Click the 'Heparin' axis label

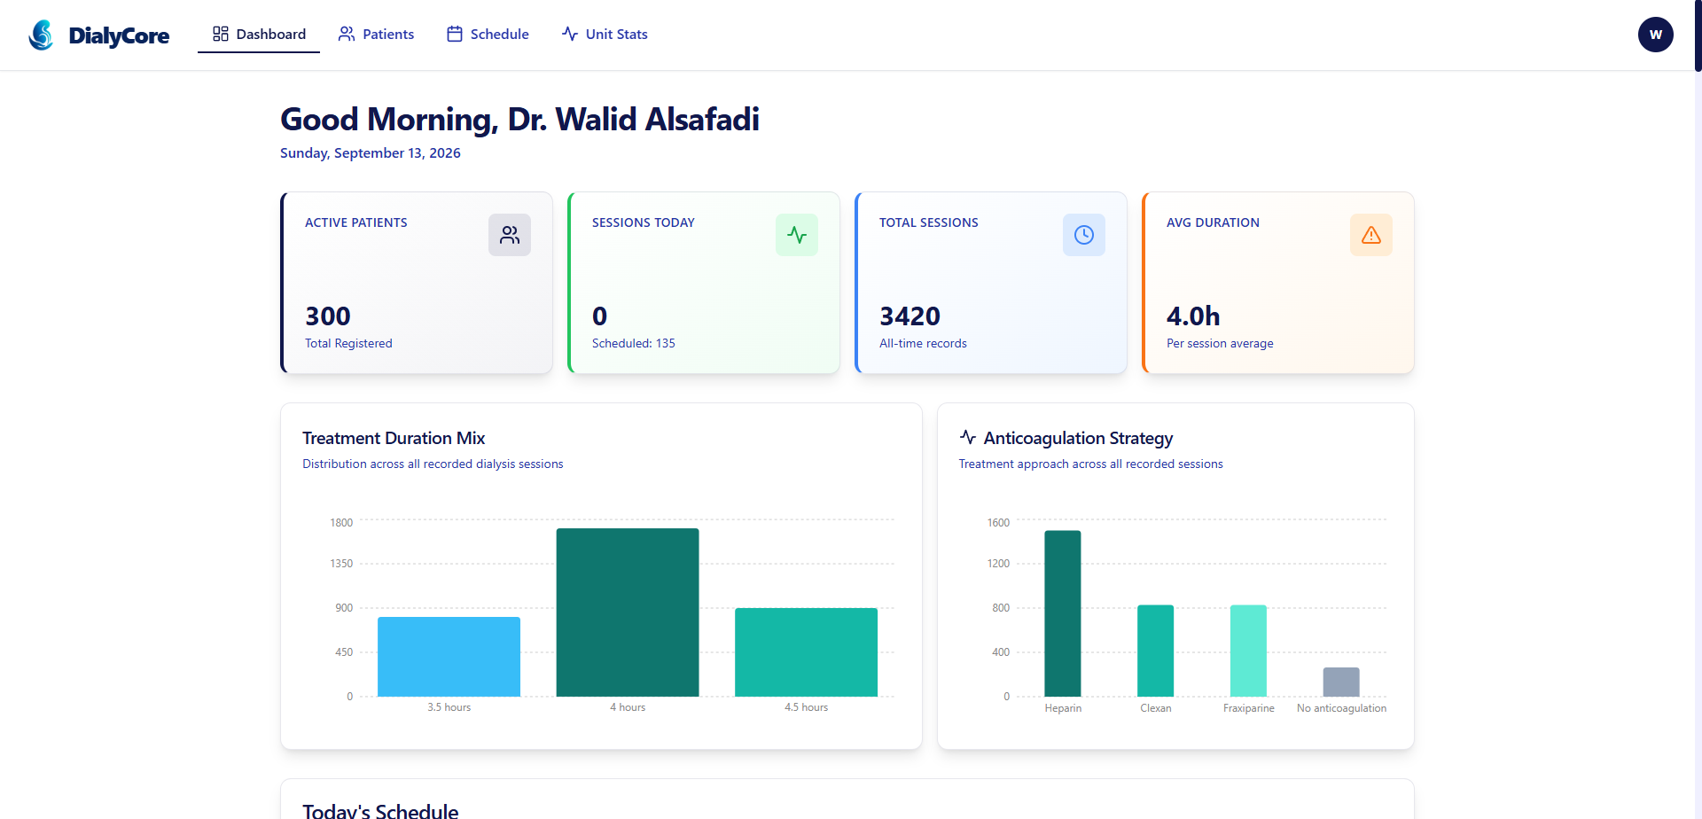pyautogui.click(x=1063, y=708)
